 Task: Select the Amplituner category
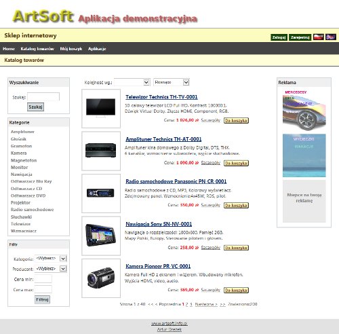22,132
